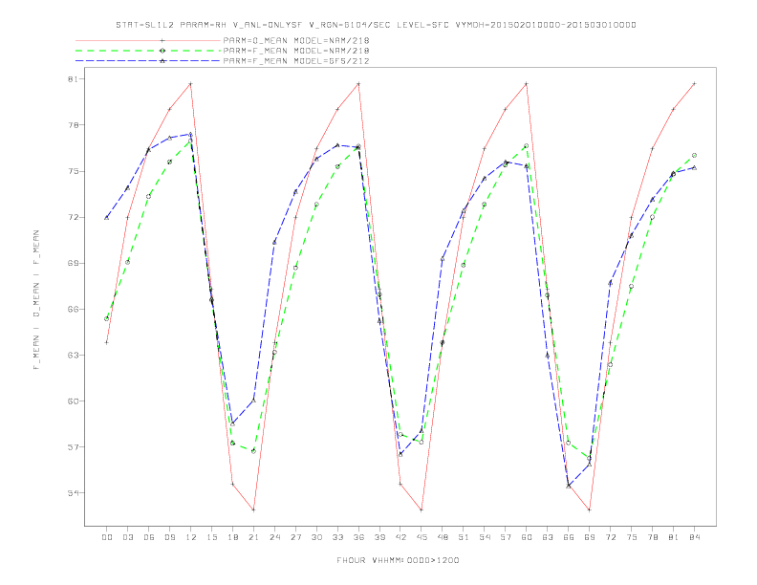Click y-axis tick label 66
The height and width of the screenshot is (585, 757).
tap(73, 309)
